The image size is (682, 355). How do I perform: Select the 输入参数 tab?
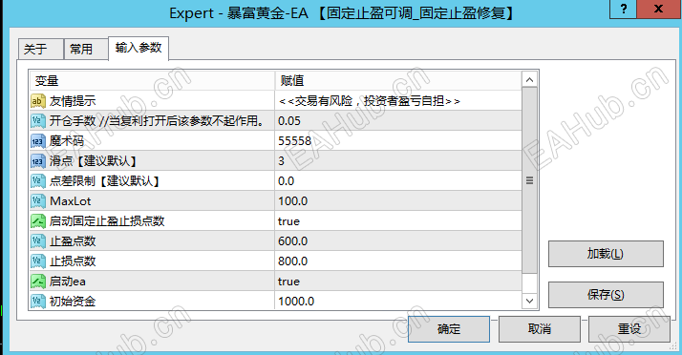pos(139,48)
